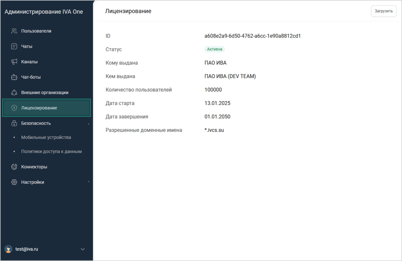Image resolution: width=402 pixels, height=261 pixels.
Task: Click the Chats message icon
Action: (14, 46)
